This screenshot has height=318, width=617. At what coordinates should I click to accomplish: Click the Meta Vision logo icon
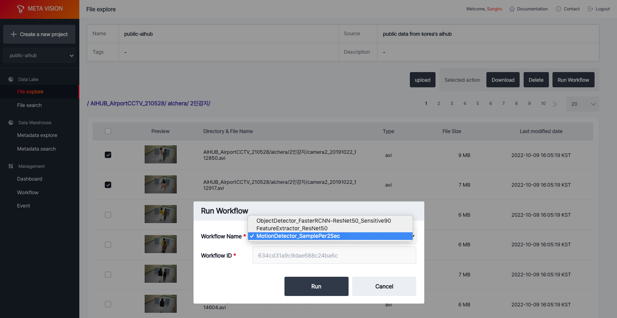20,9
